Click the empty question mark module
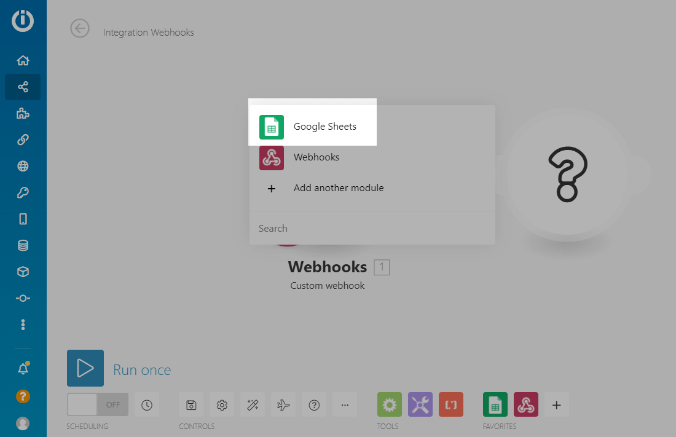Viewport: 676px width, 437px height. click(567, 175)
